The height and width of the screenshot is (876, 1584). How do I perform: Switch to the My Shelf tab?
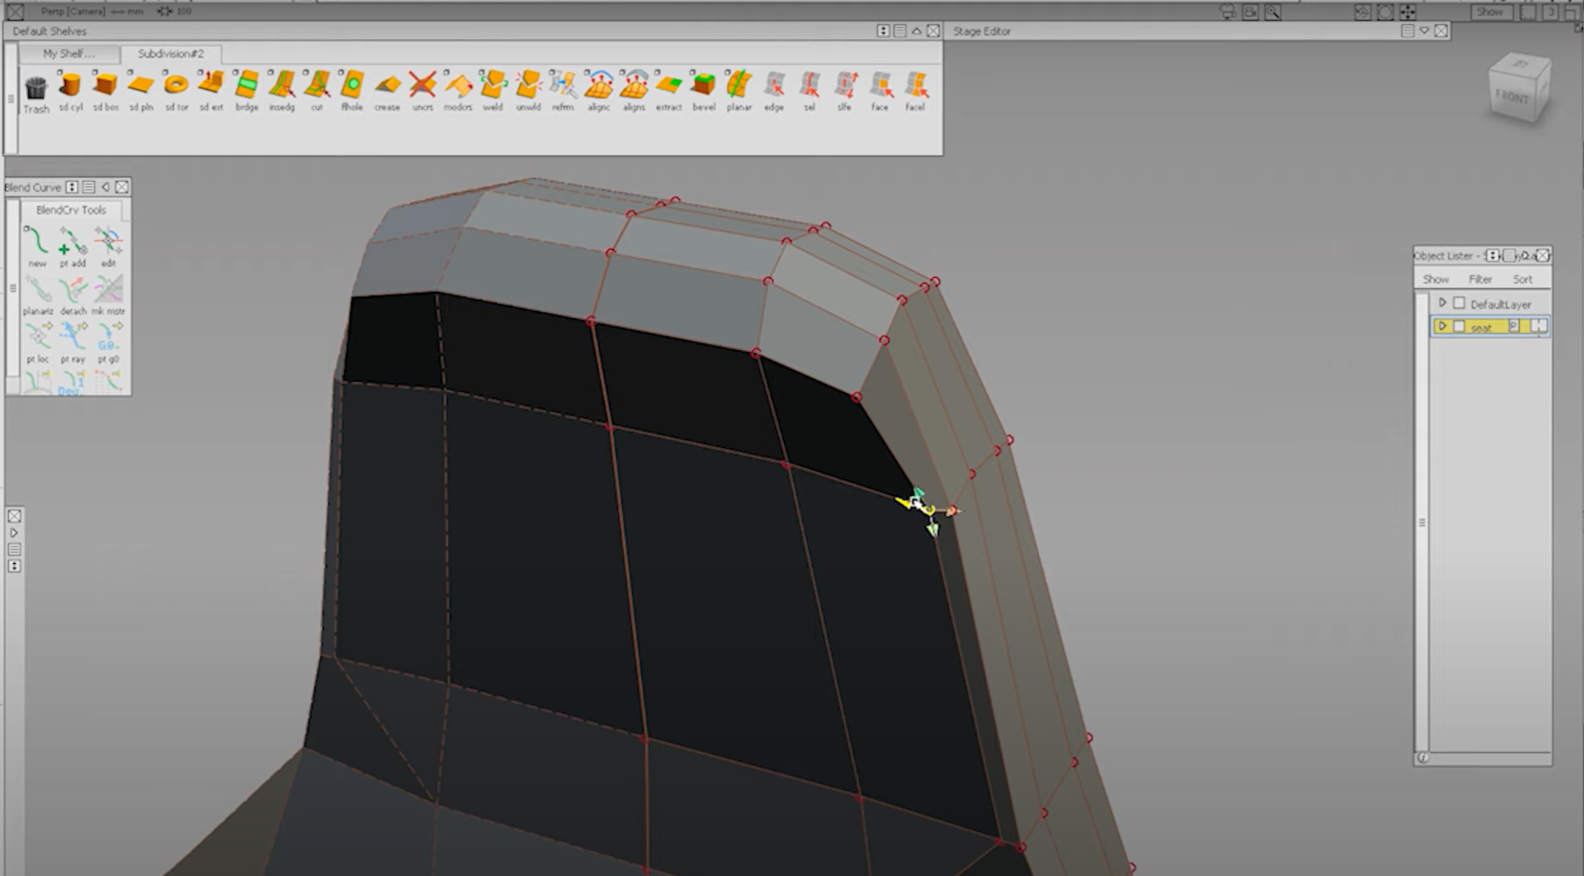pyautogui.click(x=68, y=54)
